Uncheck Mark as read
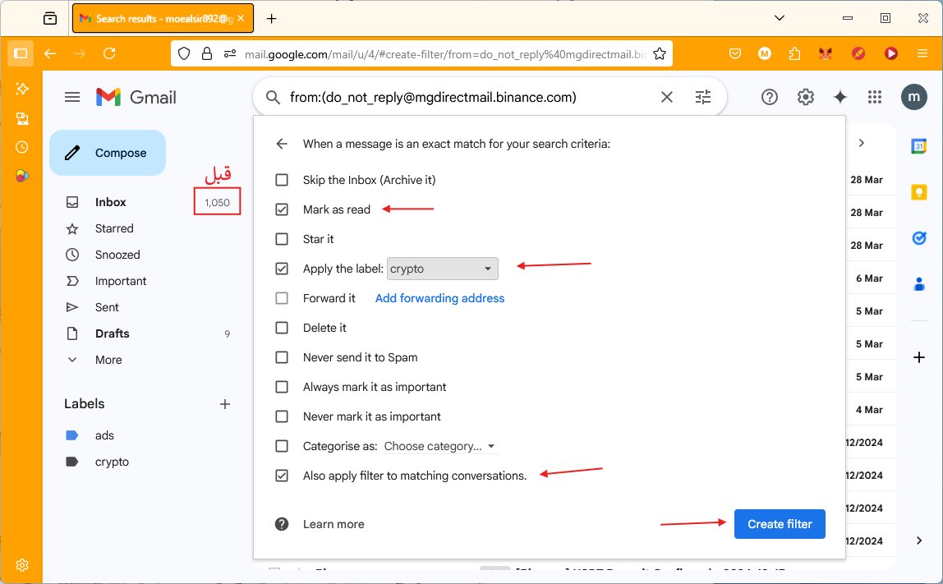The width and height of the screenshot is (943, 584). point(282,209)
